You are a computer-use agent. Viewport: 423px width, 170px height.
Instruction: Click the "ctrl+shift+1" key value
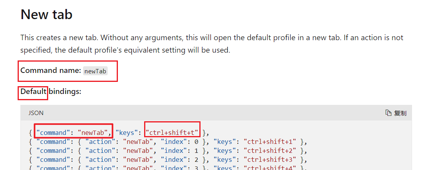(270, 142)
